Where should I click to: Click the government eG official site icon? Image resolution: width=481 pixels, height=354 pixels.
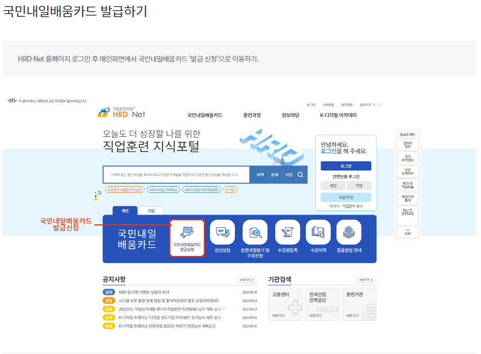coord(12,101)
